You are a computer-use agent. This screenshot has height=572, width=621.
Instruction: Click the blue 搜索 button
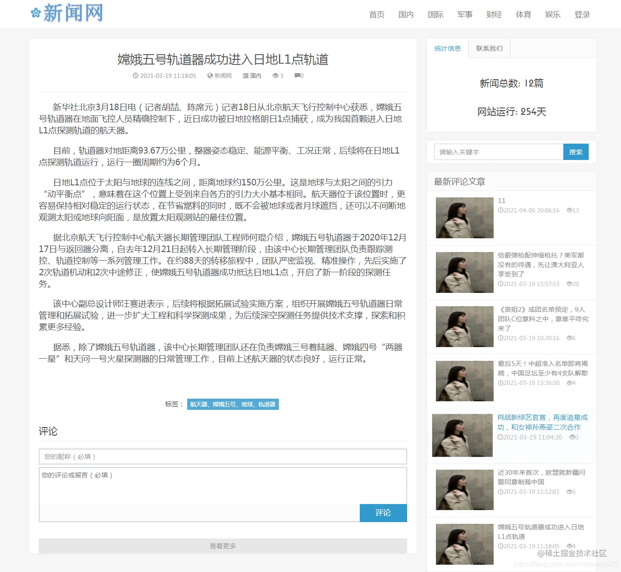pos(576,152)
